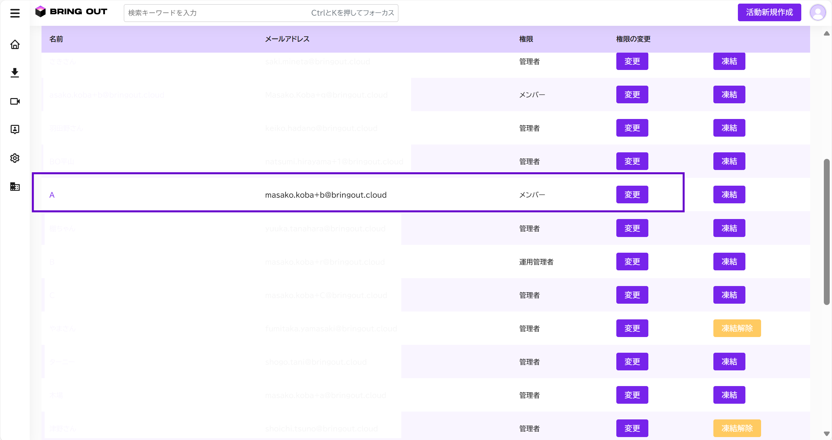832x440 pixels.
Task: Click the home icon in sidebar
Action: (15, 44)
